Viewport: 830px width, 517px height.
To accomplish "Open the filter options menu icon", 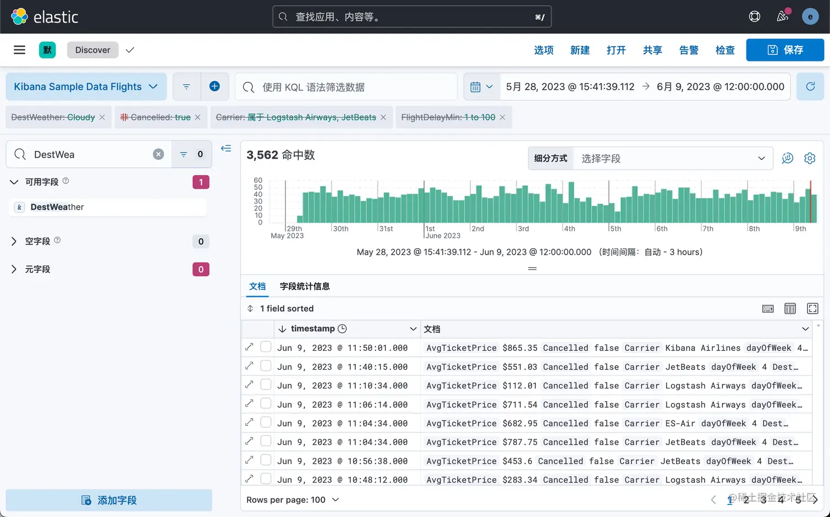I will [187, 87].
